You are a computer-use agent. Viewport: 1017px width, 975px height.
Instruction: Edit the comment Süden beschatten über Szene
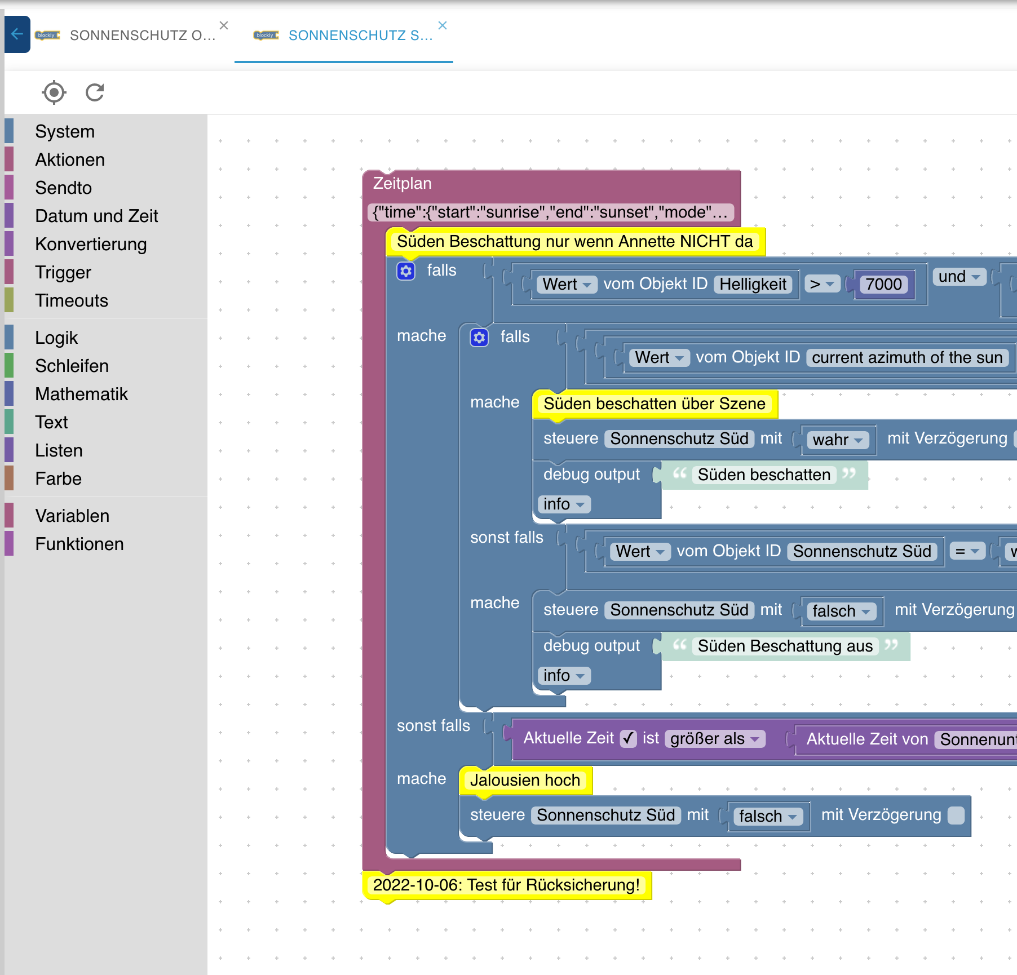(655, 404)
